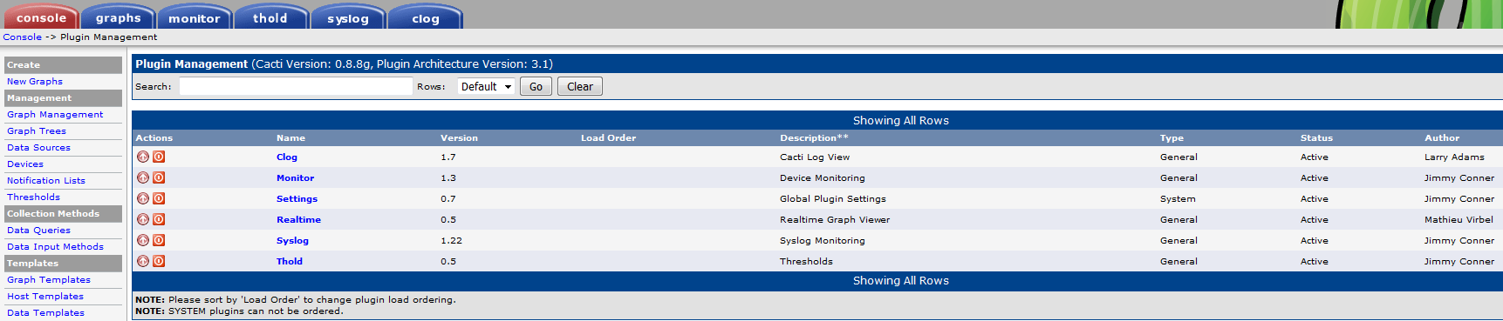Image resolution: width=1503 pixels, height=321 pixels.
Task: Switch to the syslog tab
Action: (x=348, y=17)
